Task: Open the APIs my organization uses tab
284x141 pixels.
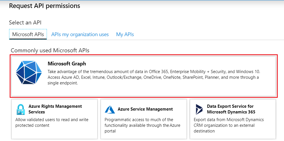Action: pyautogui.click(x=80, y=34)
